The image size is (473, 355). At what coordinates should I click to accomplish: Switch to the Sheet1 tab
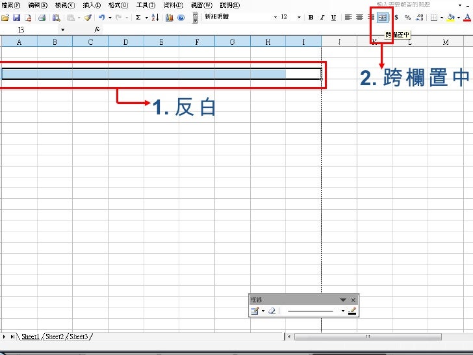[31, 336]
